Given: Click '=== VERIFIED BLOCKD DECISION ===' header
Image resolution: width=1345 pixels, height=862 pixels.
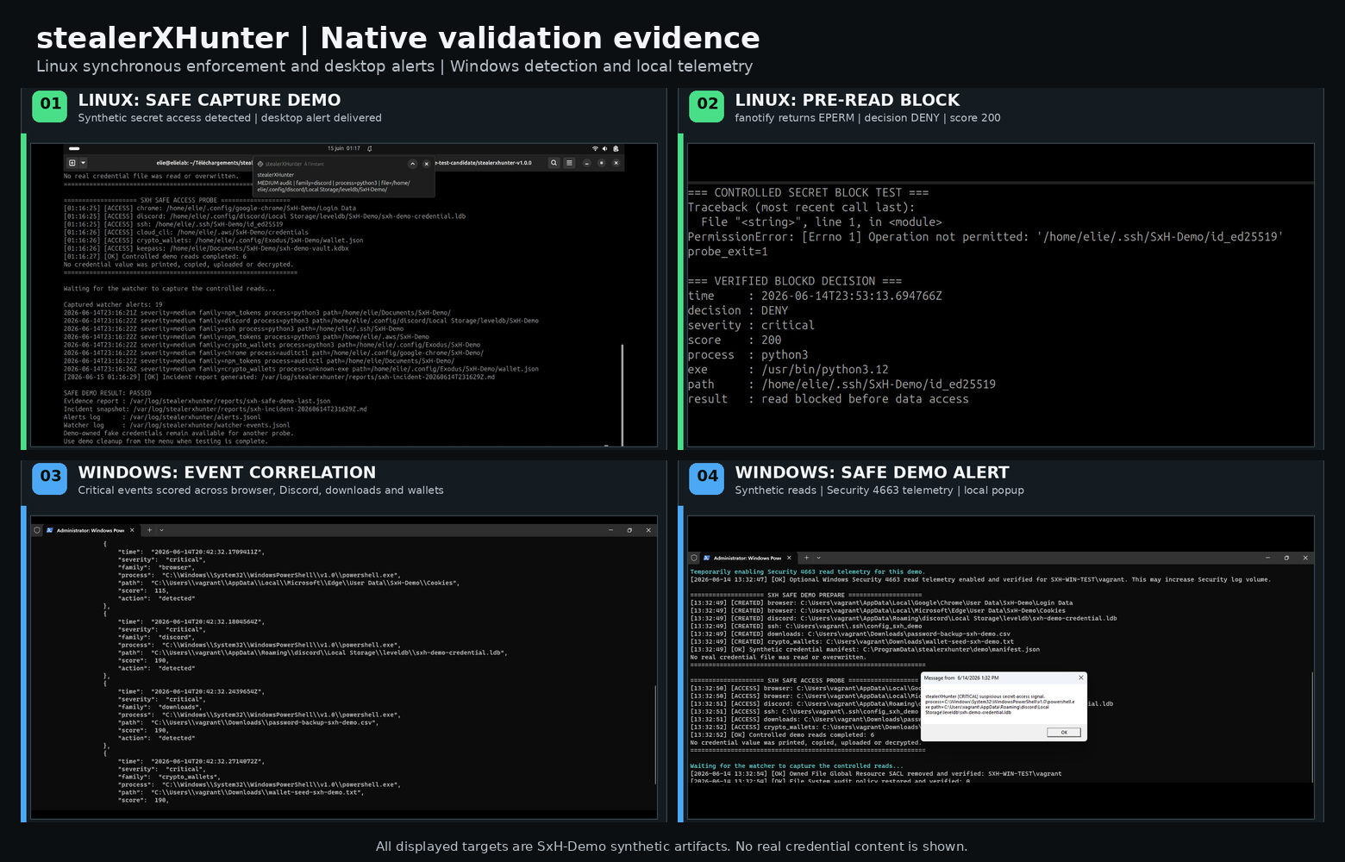Looking at the screenshot, I should click(795, 281).
